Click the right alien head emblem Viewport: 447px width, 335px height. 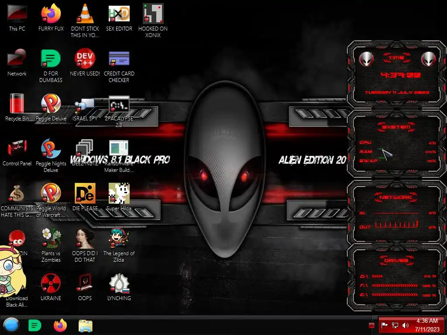point(429,59)
